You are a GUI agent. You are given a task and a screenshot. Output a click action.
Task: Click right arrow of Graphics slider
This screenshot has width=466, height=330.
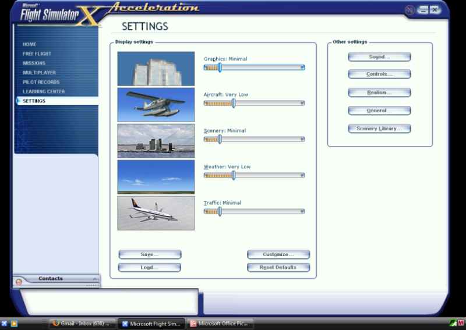302,68
